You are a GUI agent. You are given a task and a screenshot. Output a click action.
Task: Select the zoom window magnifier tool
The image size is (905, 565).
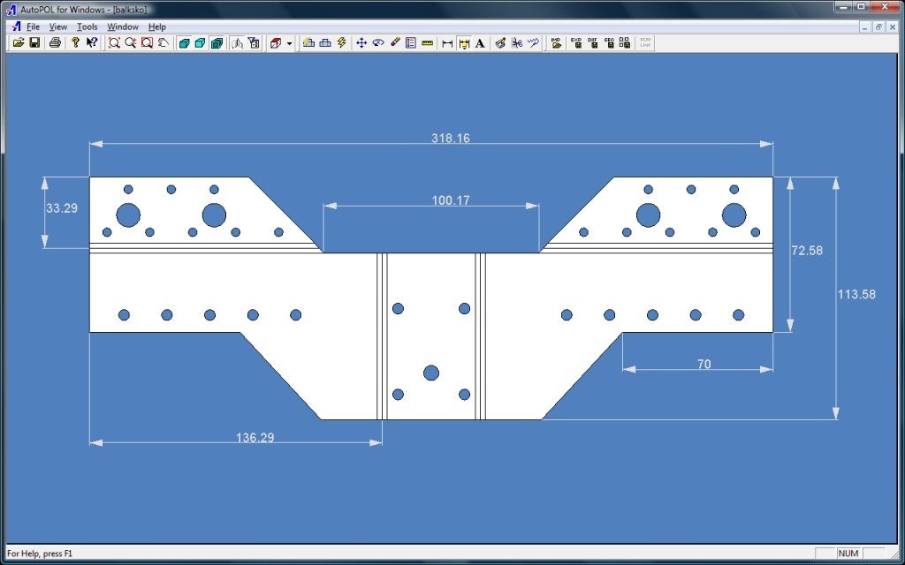[114, 42]
